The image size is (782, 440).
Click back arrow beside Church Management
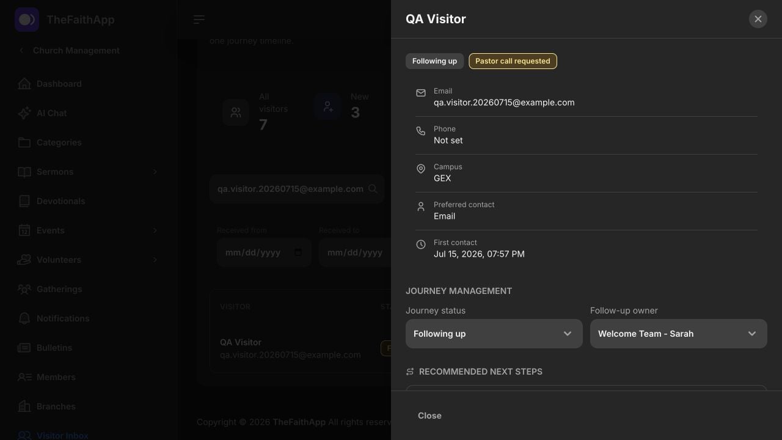pos(21,51)
